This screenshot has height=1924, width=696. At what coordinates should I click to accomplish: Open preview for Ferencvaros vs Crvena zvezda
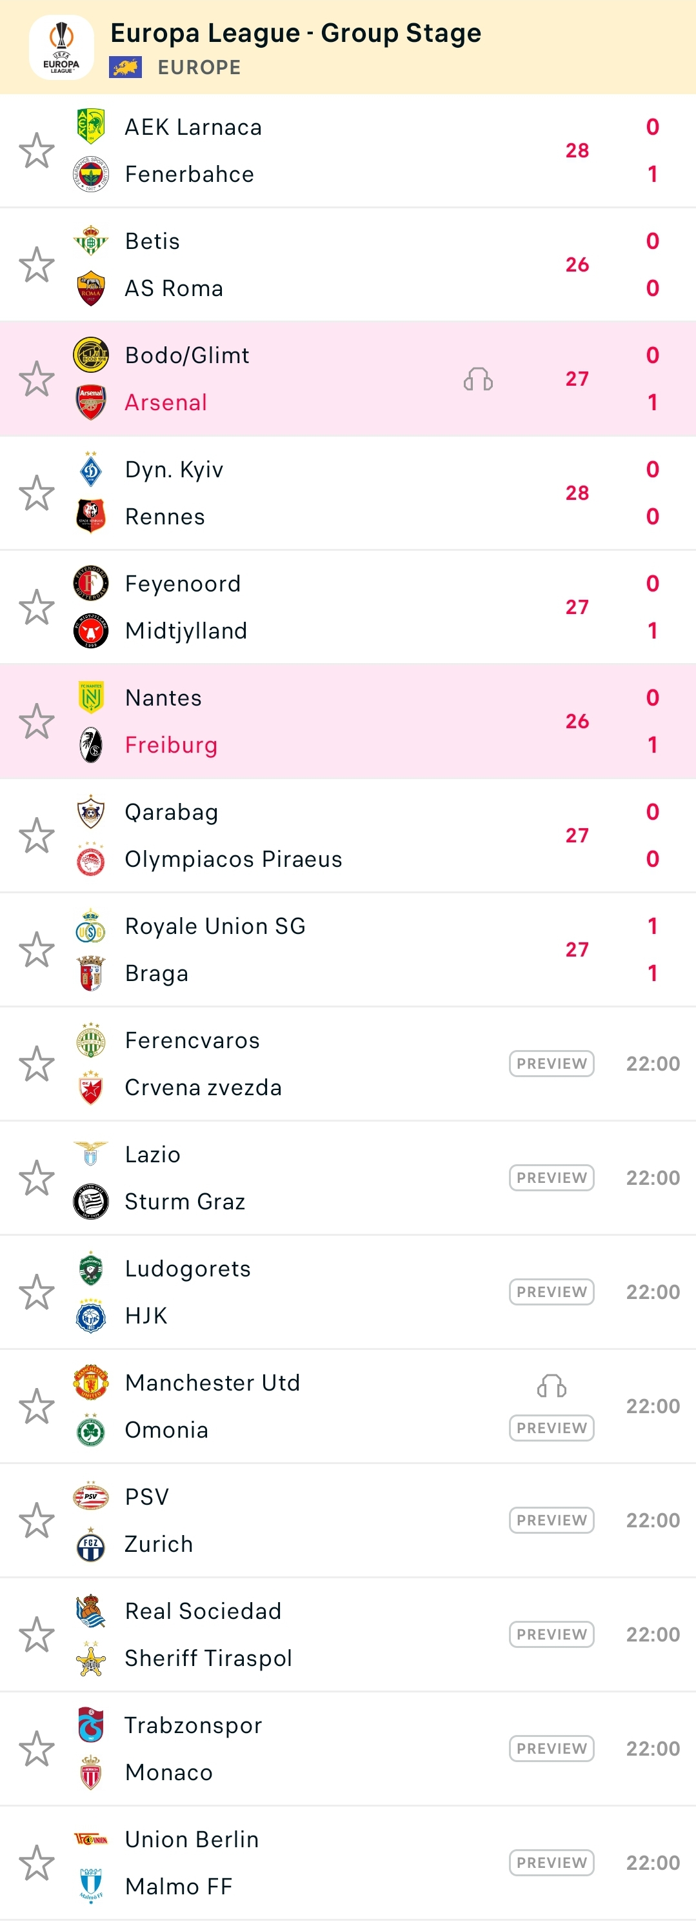(551, 1064)
